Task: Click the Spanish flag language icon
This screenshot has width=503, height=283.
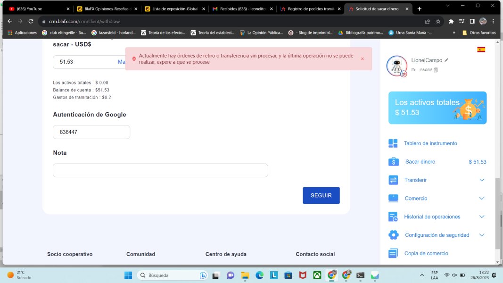Action: tap(481, 50)
